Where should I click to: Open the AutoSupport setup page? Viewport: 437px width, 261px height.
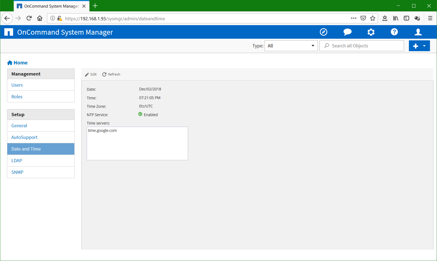pyautogui.click(x=41, y=137)
